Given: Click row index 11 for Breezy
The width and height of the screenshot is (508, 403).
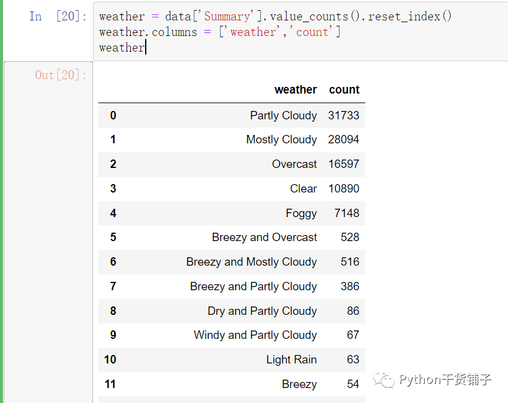Looking at the screenshot, I should coord(110,384).
